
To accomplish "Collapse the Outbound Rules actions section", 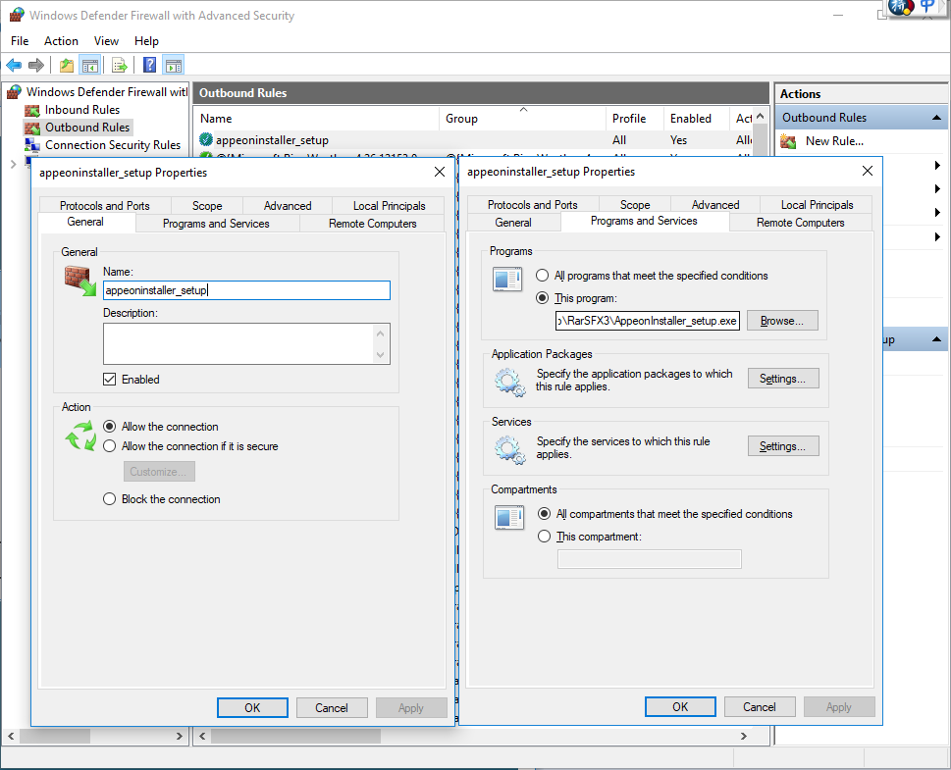I will 936,118.
